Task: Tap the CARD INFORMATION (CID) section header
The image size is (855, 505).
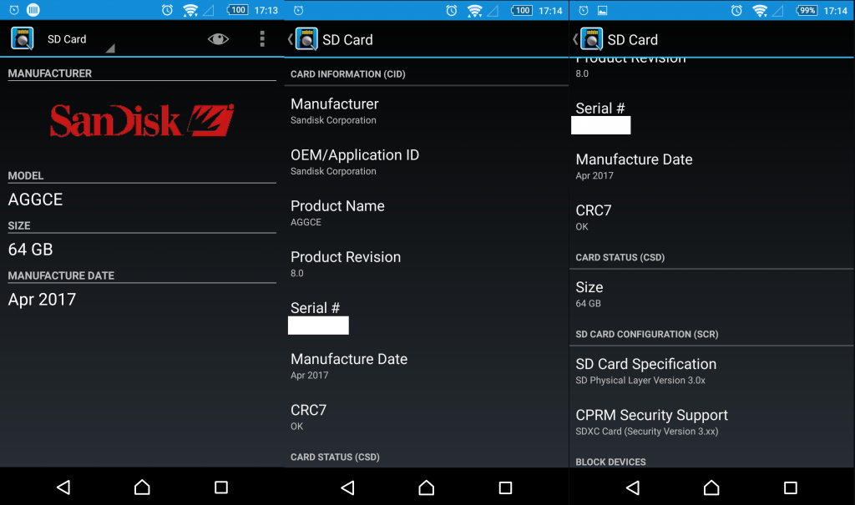Action: click(348, 74)
